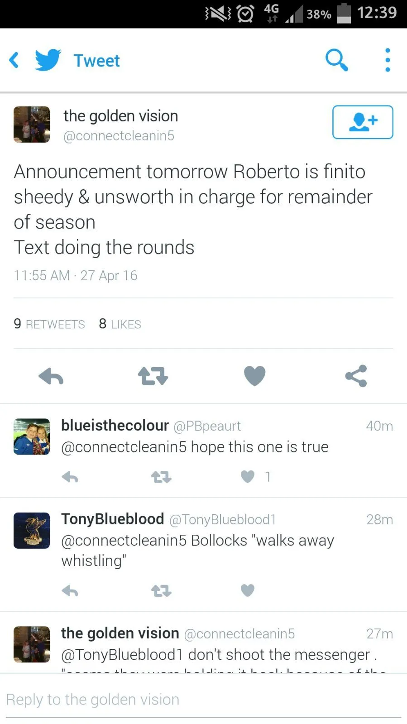Share the main tweet
Viewport: 407px width, 724px height.
pyautogui.click(x=356, y=376)
